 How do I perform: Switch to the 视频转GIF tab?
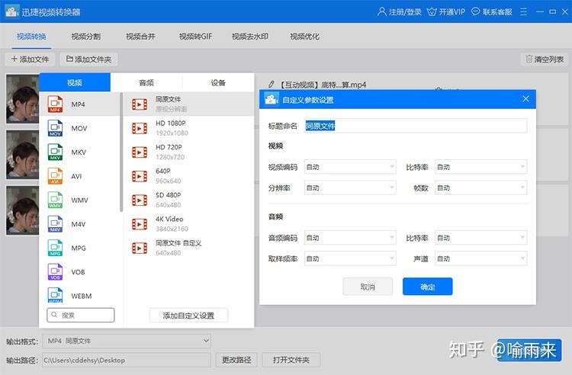tap(195, 37)
